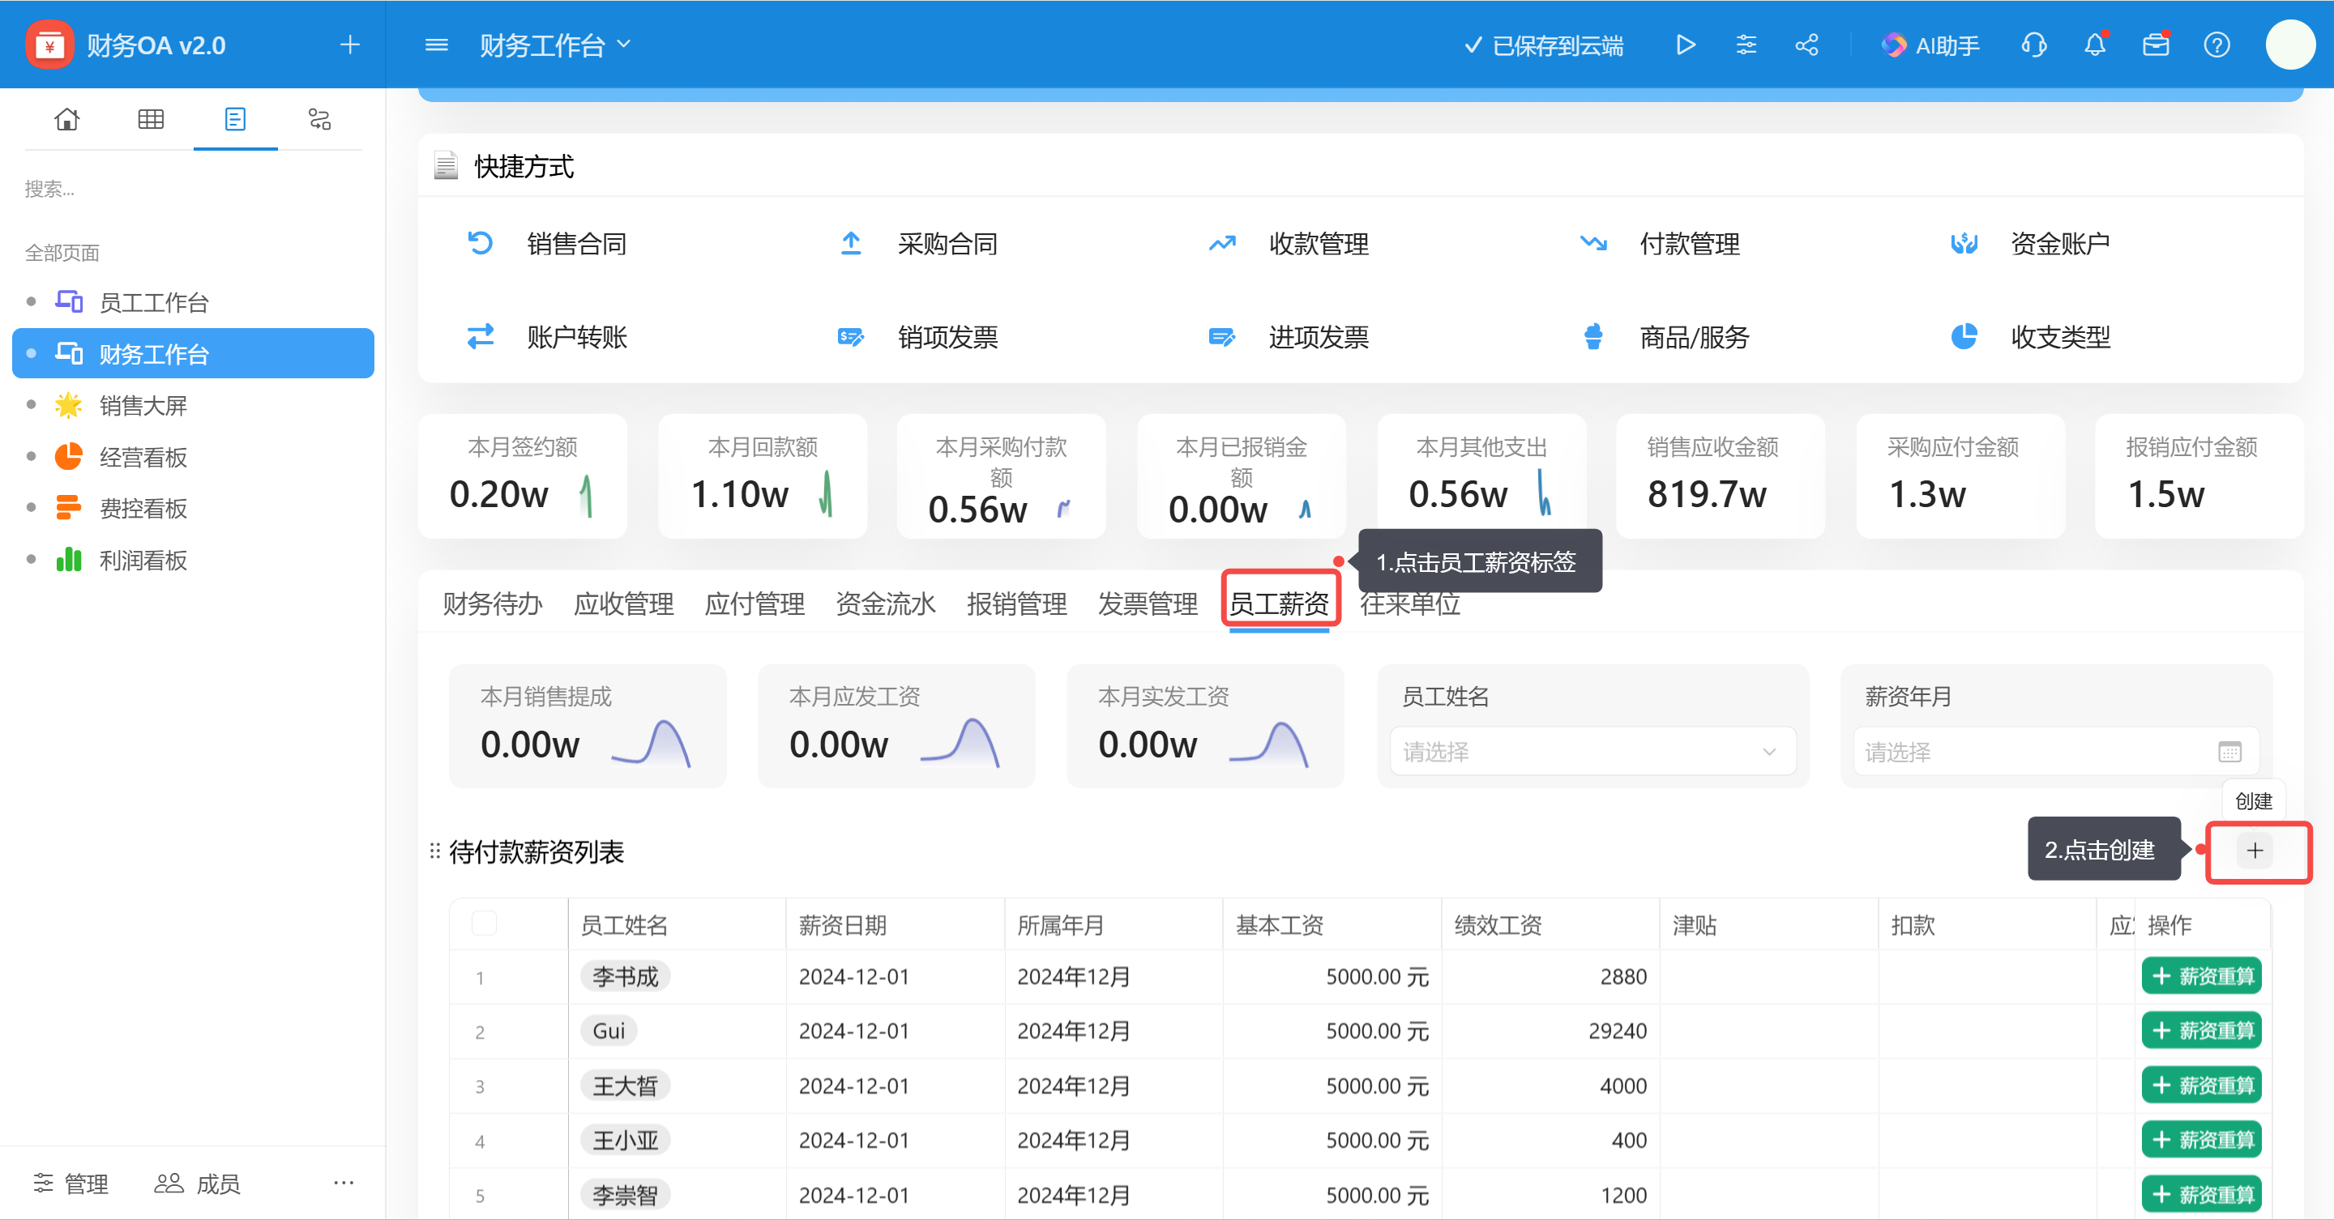Collapse the sidebar using the hamburger menu icon

tap(437, 45)
